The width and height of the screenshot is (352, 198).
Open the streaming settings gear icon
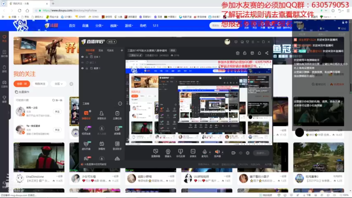[248, 153]
